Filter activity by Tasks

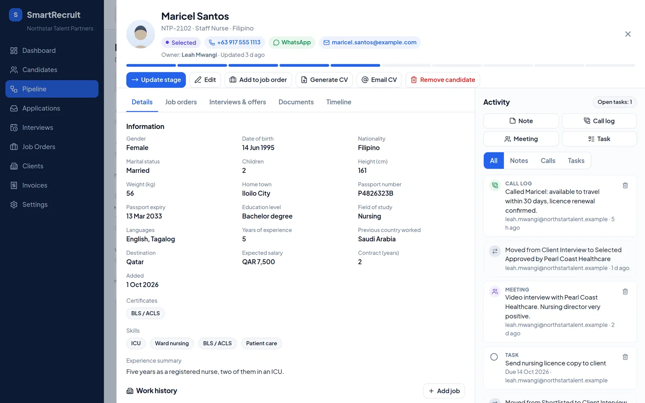(x=576, y=161)
